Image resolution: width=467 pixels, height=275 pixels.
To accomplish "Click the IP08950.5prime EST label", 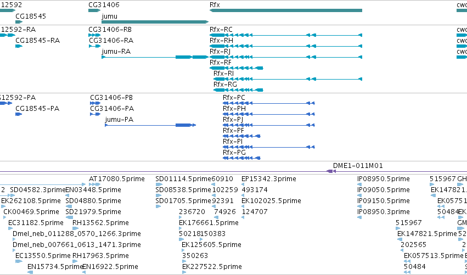I will [384, 179].
